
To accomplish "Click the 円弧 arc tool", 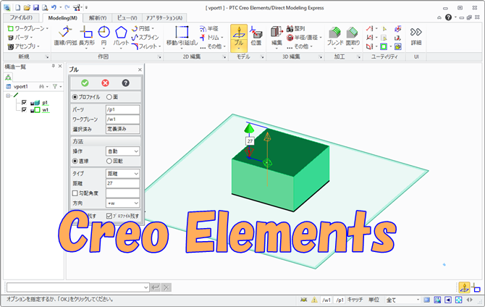I will point(143,28).
